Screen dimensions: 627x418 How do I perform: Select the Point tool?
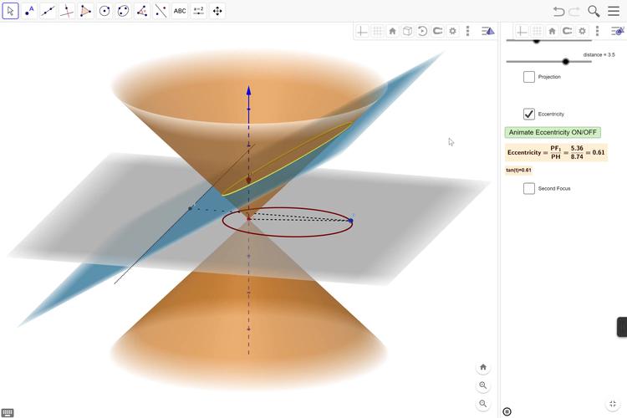(x=29, y=11)
